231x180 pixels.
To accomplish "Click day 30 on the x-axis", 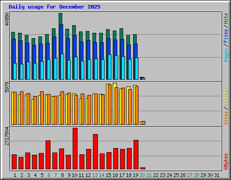I will point(210,175).
